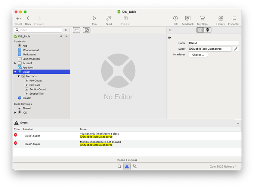Open the editor add (+) dropdown

pyautogui.click(x=77, y=30)
